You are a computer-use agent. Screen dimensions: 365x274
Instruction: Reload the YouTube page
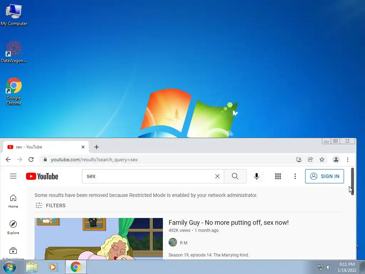pyautogui.click(x=31, y=159)
